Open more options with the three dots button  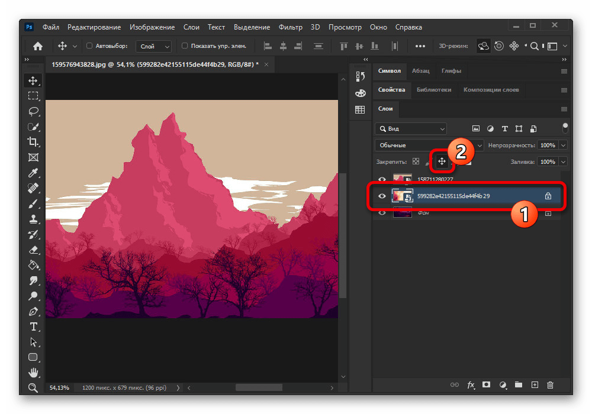coord(420,46)
